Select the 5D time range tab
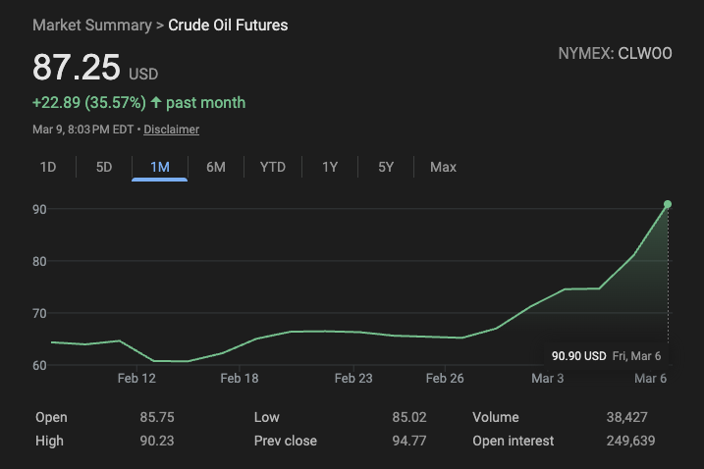 click(104, 167)
